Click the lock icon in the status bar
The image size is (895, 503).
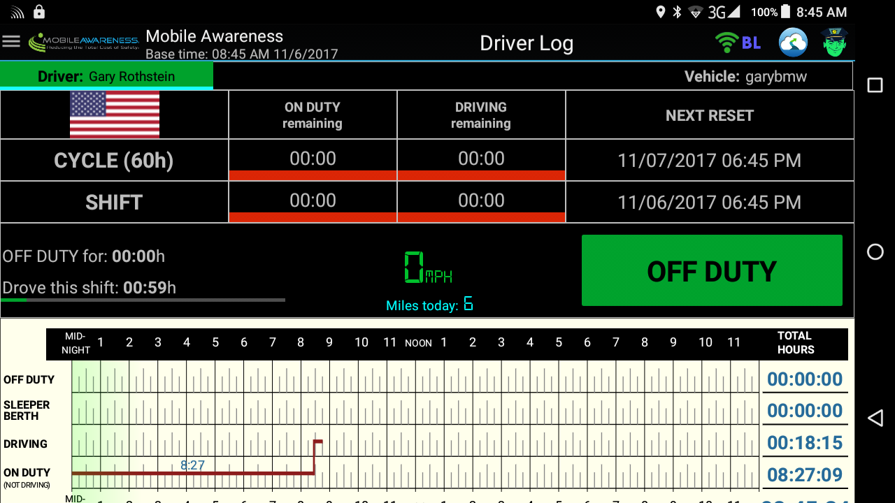click(x=38, y=11)
